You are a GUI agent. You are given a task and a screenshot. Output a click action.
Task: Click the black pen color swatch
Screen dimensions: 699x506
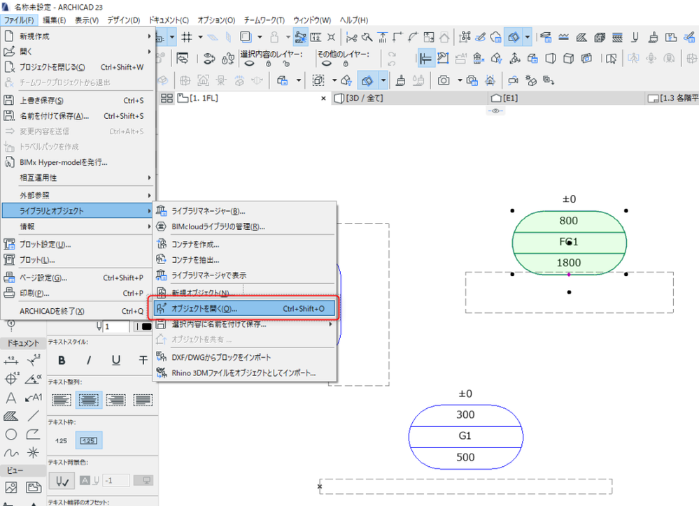coord(147,326)
